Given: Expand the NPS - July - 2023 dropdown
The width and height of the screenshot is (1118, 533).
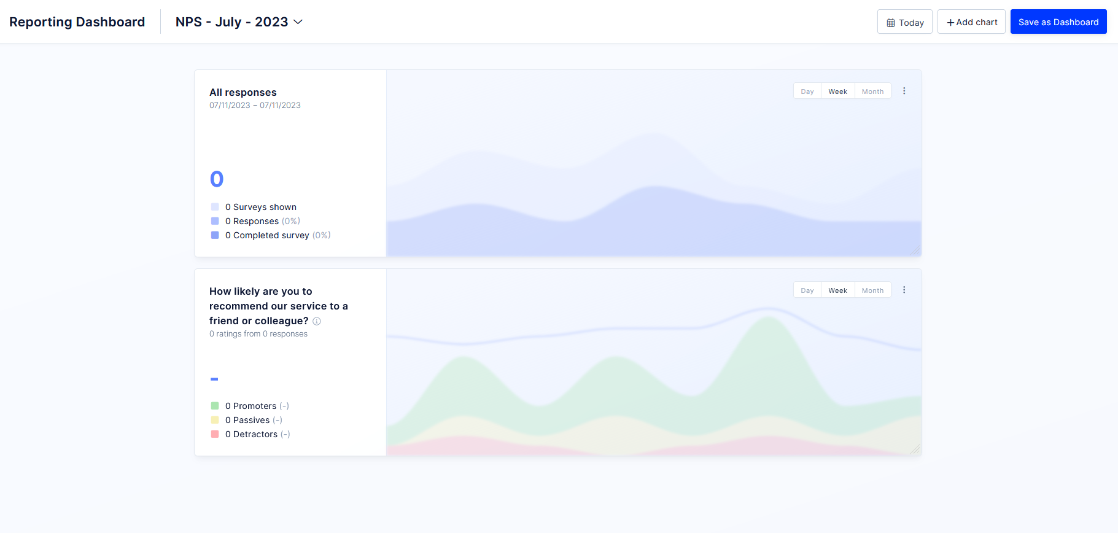Looking at the screenshot, I should pyautogui.click(x=298, y=22).
